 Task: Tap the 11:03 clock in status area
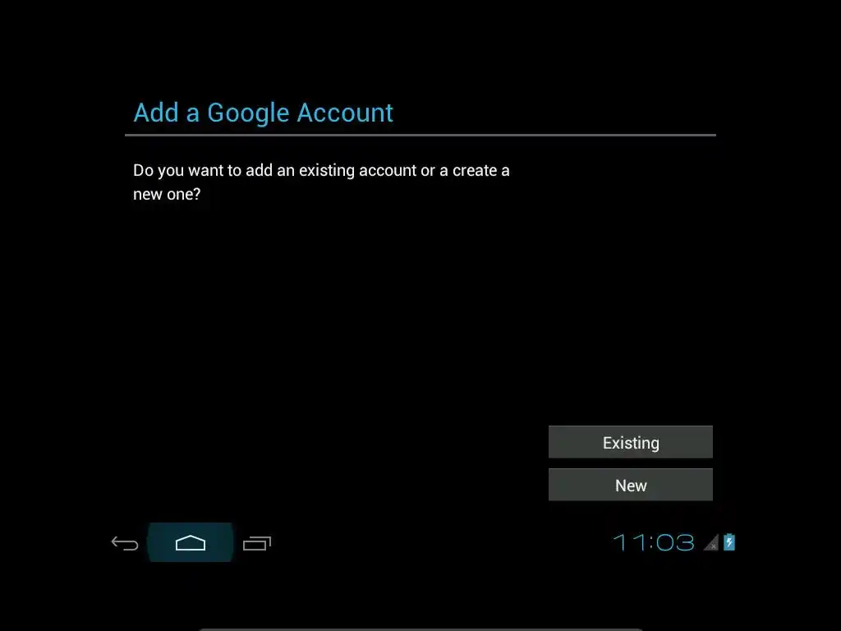tap(653, 542)
